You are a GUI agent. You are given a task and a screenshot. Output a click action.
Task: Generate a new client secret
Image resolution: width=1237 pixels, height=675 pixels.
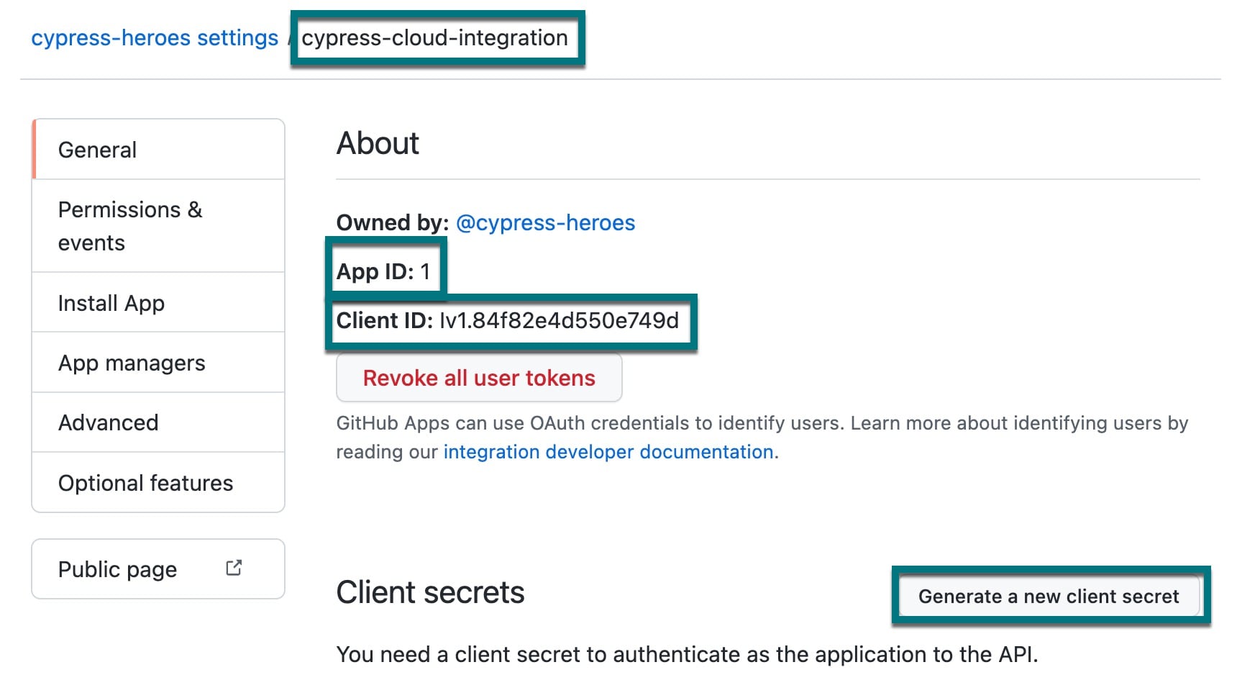[x=1049, y=596]
